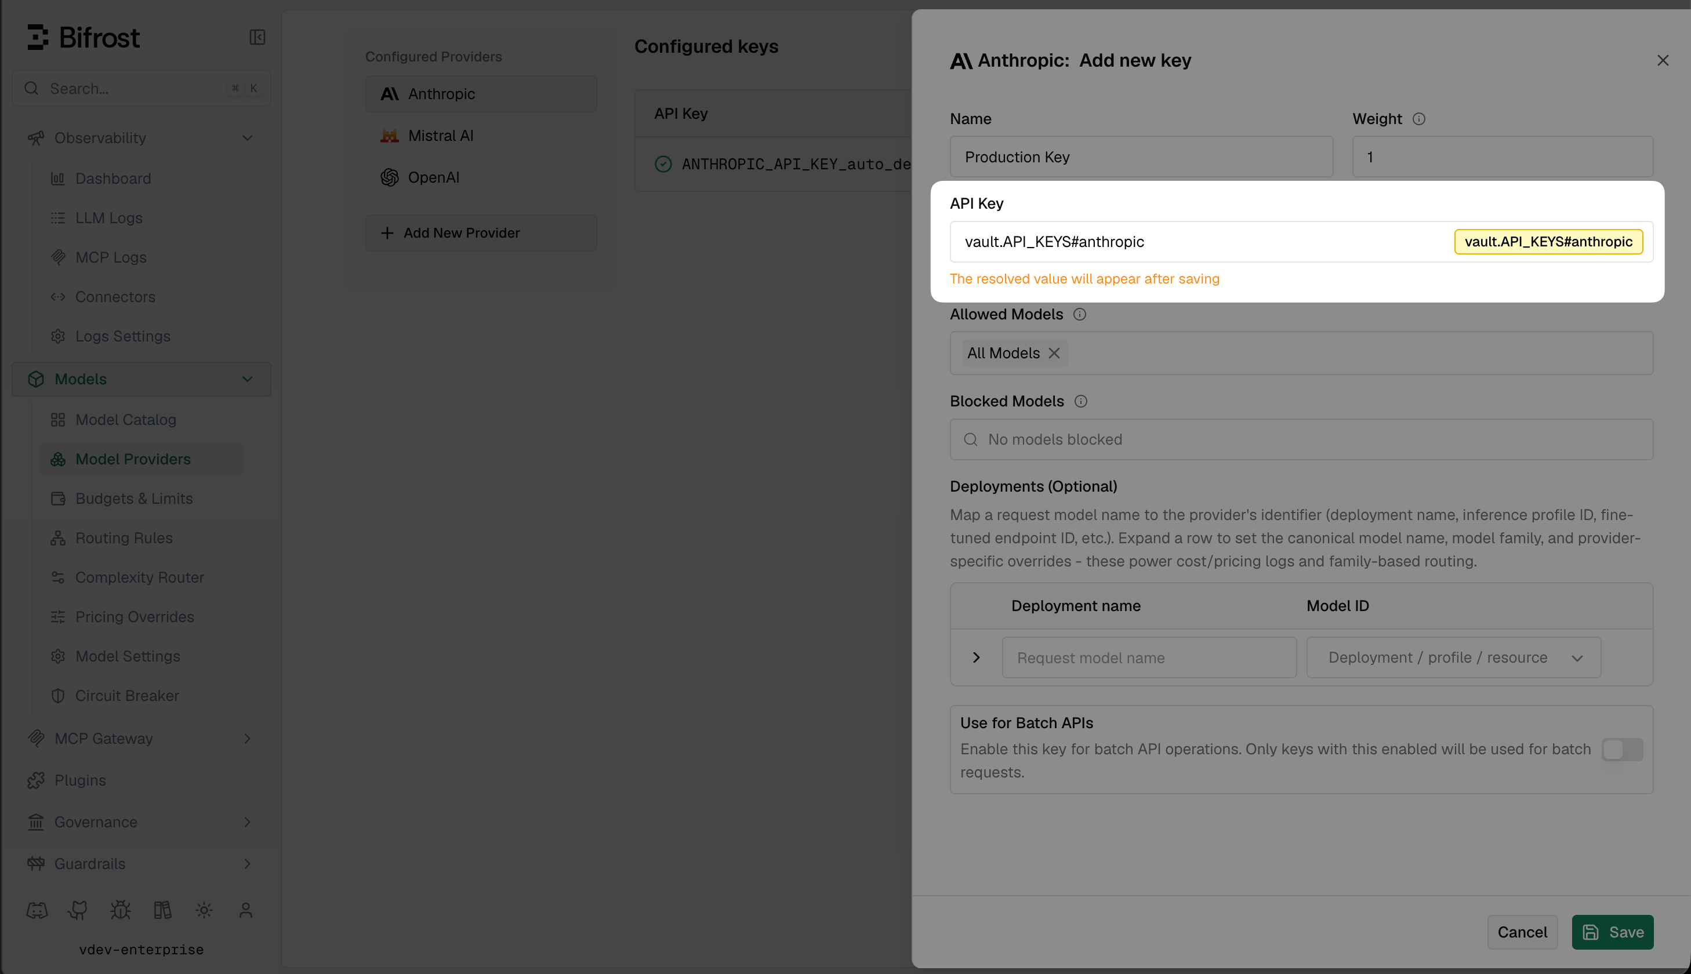Open the Allowed Models selector

click(1301, 353)
